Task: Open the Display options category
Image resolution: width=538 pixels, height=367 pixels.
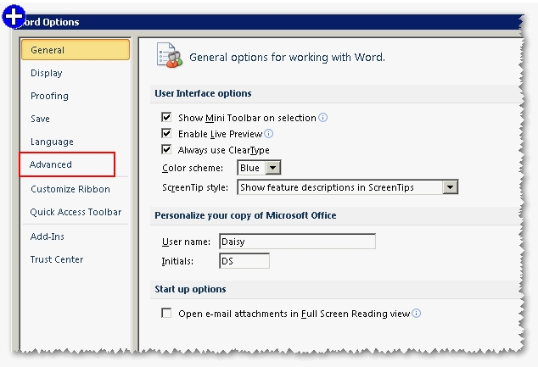Action: point(47,73)
